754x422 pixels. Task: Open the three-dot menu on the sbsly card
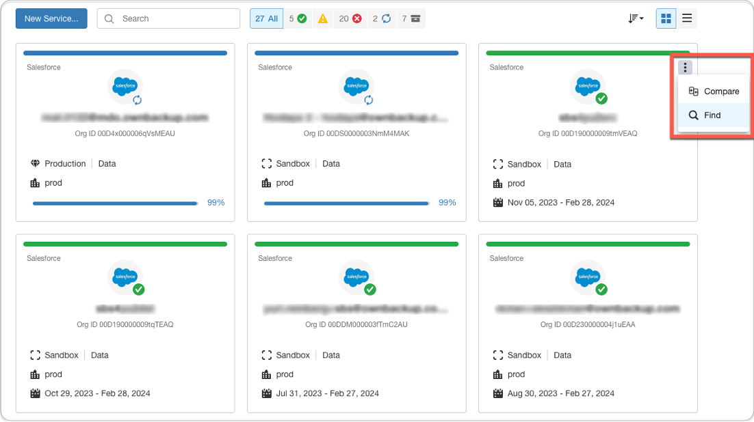[x=685, y=67]
